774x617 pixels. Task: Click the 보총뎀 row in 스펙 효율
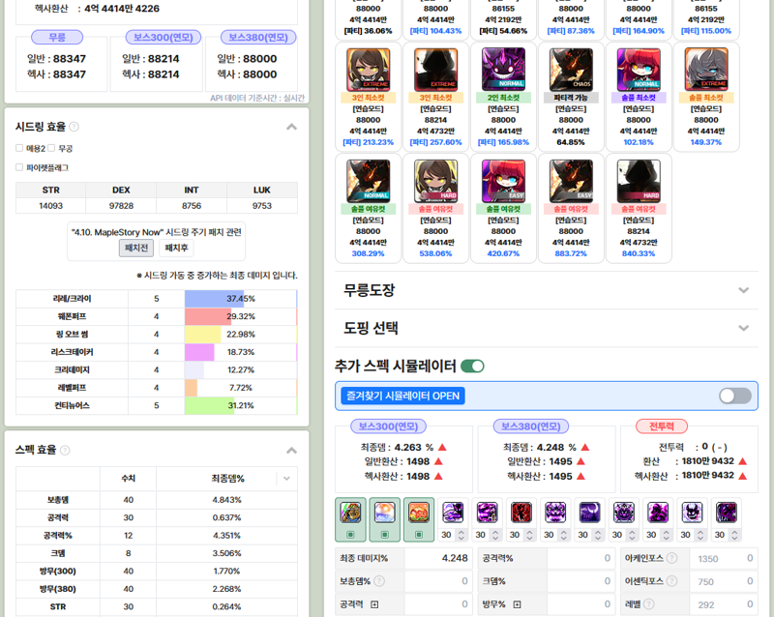157,500
